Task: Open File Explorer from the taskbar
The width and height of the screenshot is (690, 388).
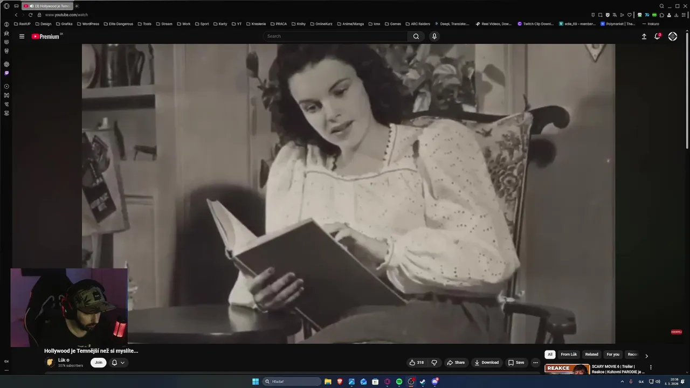Action: 328,382
